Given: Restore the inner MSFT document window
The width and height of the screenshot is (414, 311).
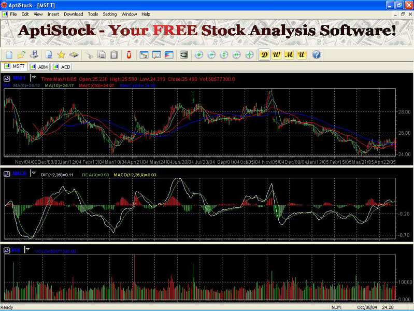Looking at the screenshot, I should 403,15.
